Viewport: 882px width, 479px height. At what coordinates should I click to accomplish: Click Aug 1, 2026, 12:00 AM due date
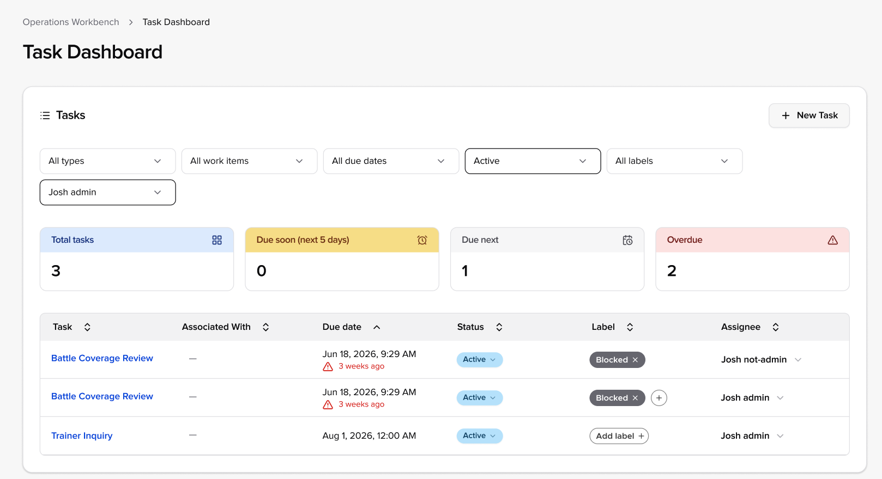[369, 436]
